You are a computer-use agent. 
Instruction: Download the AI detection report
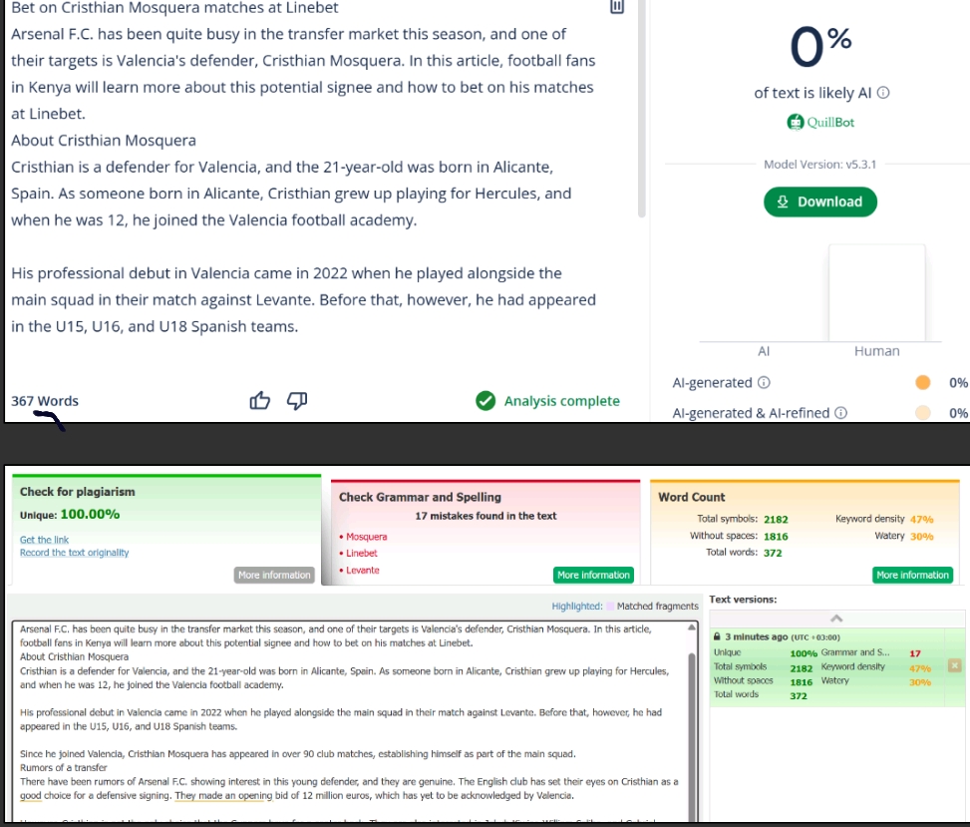coord(819,202)
